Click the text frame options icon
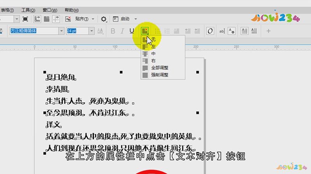Viewport: 311px width, 174px height. (245, 31)
